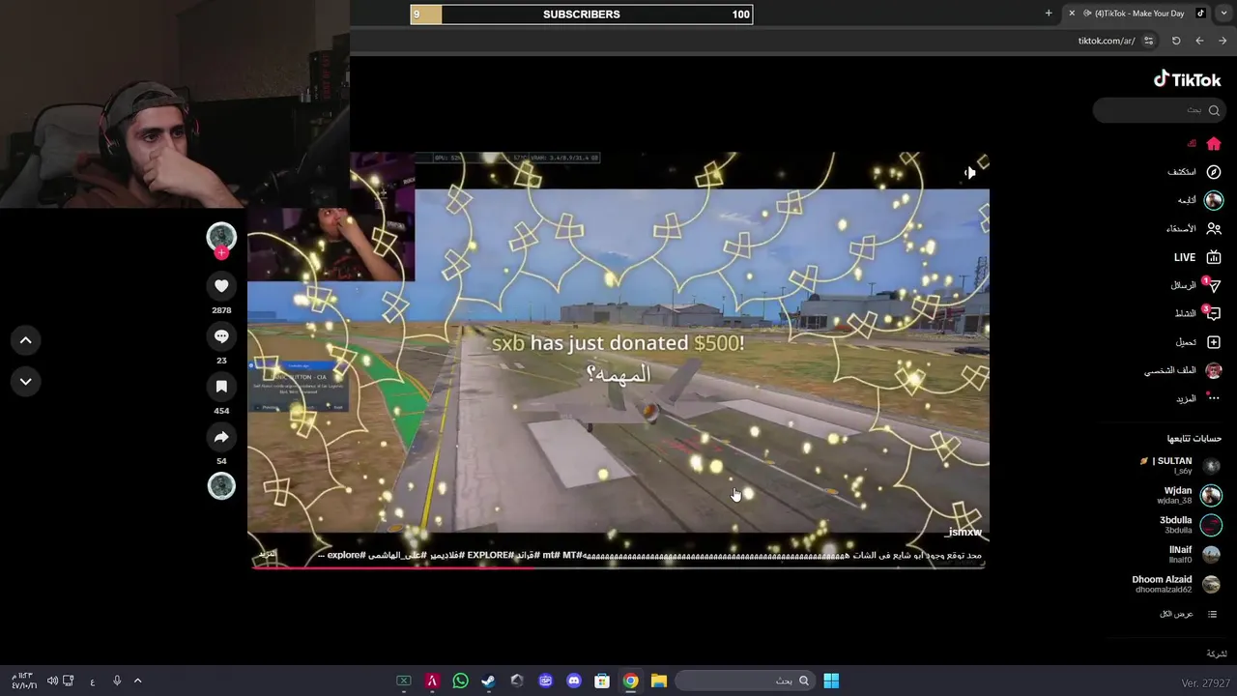Image resolution: width=1237 pixels, height=696 pixels.
Task: Open the Explore compass icon
Action: coord(1213,172)
